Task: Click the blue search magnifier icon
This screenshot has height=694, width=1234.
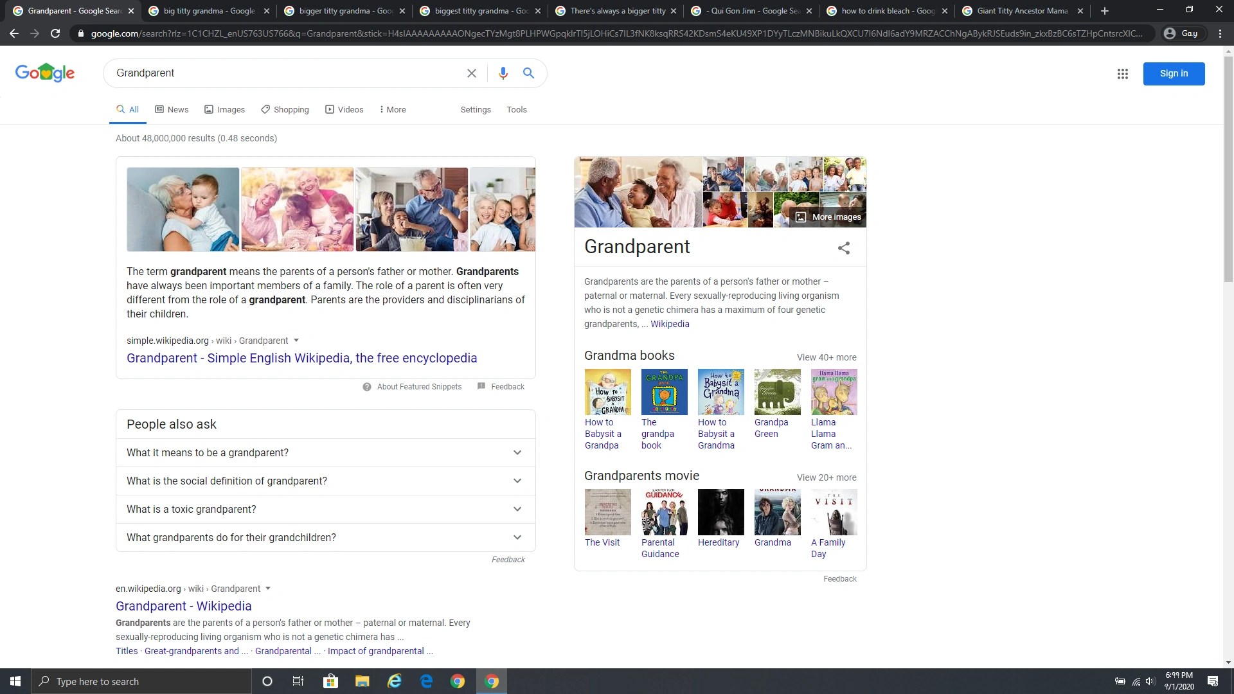Action: point(528,73)
